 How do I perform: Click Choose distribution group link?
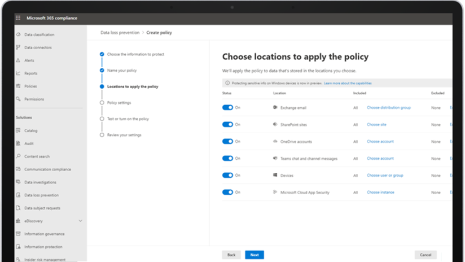[389, 107]
